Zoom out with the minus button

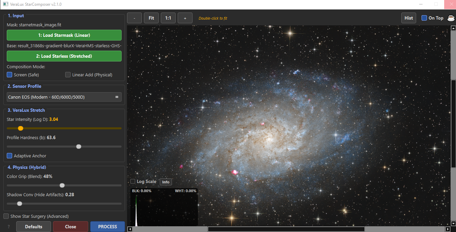coord(134,18)
